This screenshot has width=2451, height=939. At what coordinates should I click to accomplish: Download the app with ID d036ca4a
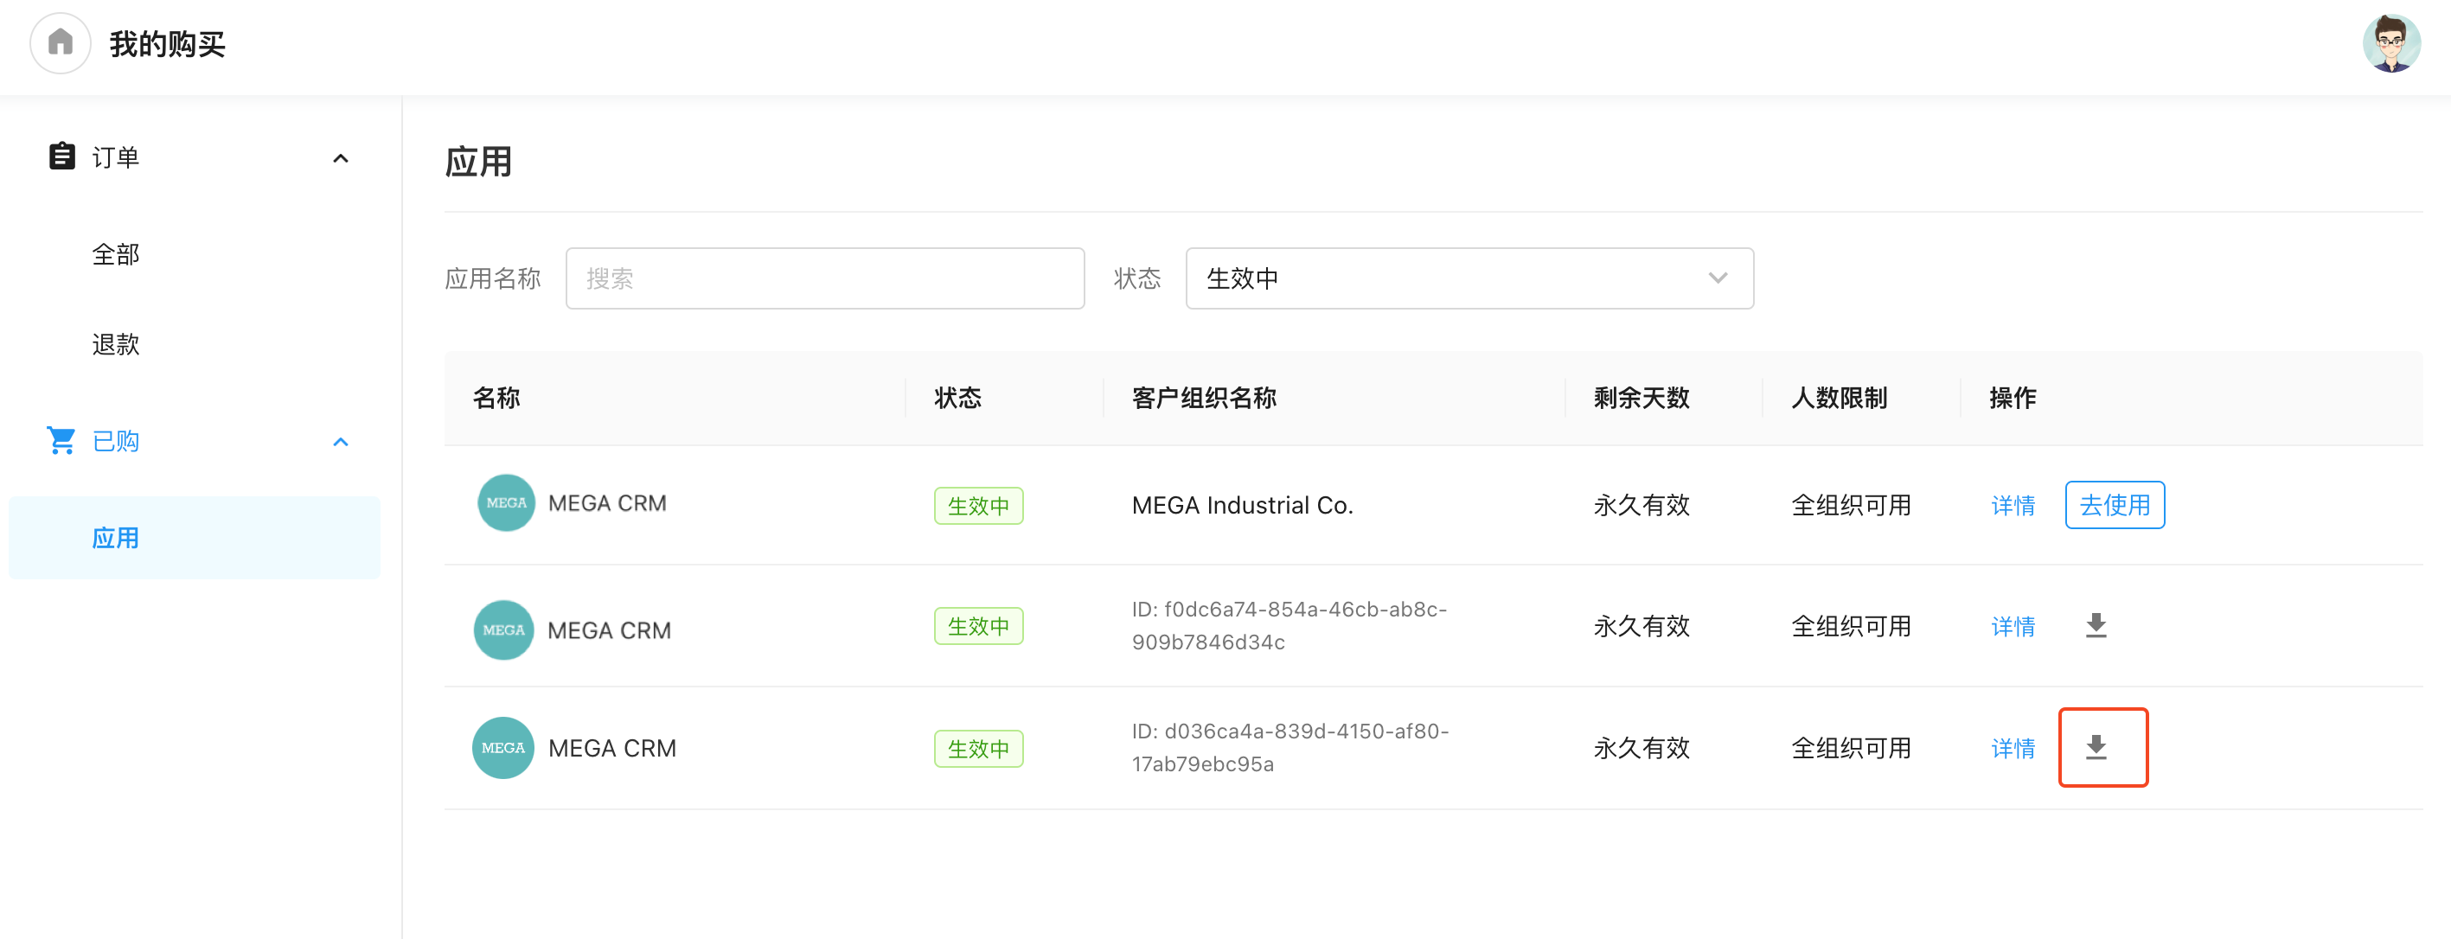2096,748
